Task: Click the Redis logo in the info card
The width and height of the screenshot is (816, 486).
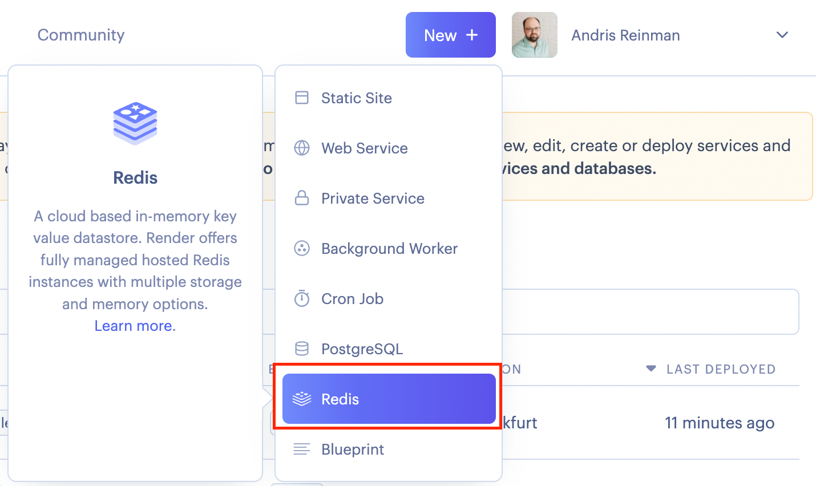Action: [x=135, y=122]
